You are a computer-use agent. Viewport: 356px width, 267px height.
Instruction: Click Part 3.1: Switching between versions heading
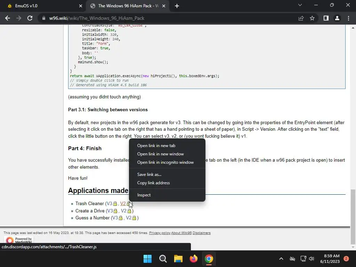(108, 110)
